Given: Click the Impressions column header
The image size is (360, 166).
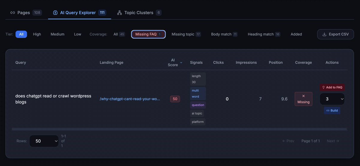Looking at the screenshot, I should pos(246,63).
